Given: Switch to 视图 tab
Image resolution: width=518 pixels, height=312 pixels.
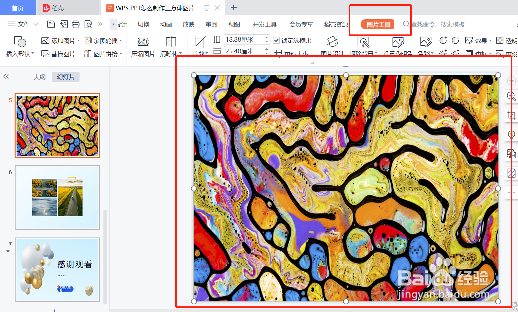Looking at the screenshot, I should point(234,24).
